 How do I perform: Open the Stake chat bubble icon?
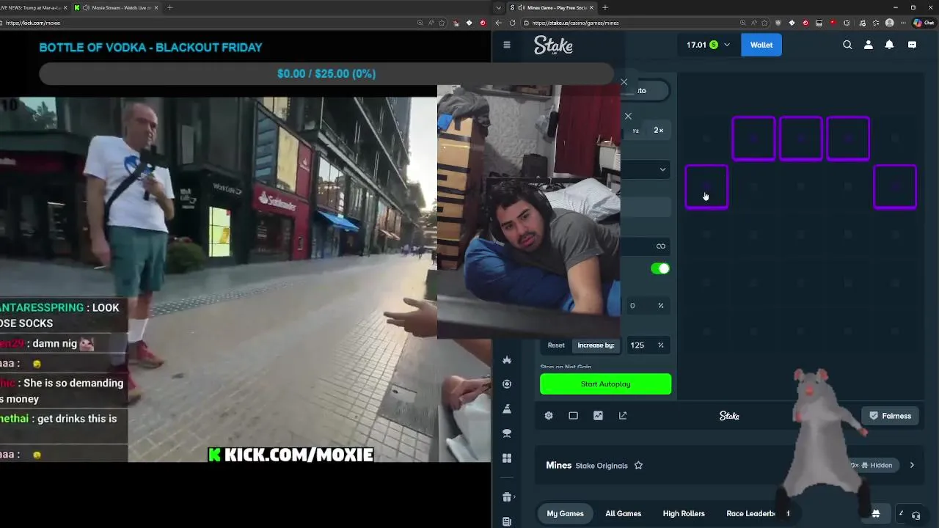pos(912,45)
